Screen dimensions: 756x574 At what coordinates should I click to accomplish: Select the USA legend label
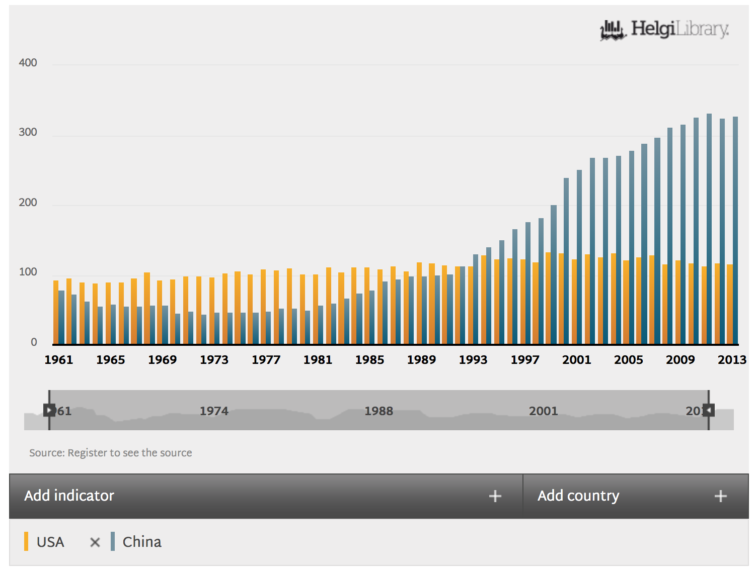coord(50,542)
